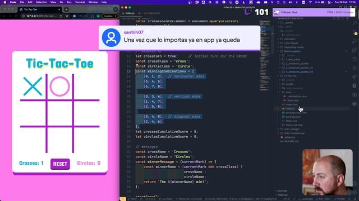359x201 pixels.
Task: Click the cross mark cell in the board
Action: point(33,87)
